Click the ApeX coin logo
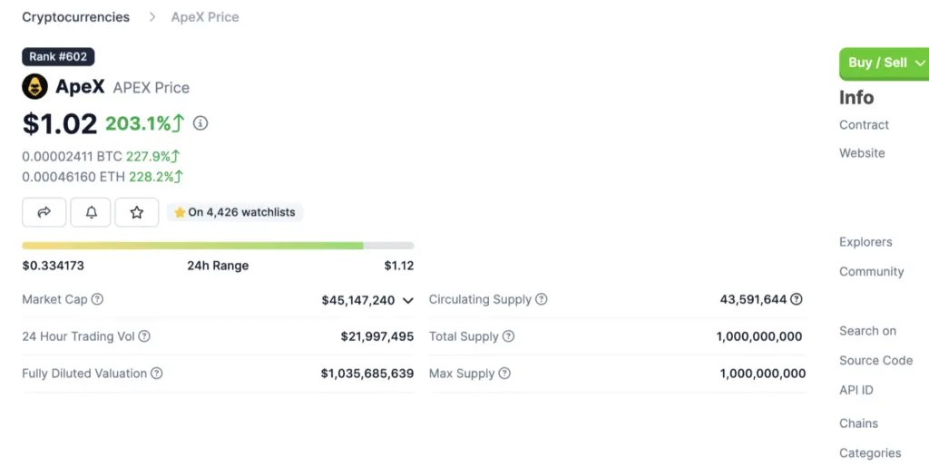 pyautogui.click(x=35, y=87)
